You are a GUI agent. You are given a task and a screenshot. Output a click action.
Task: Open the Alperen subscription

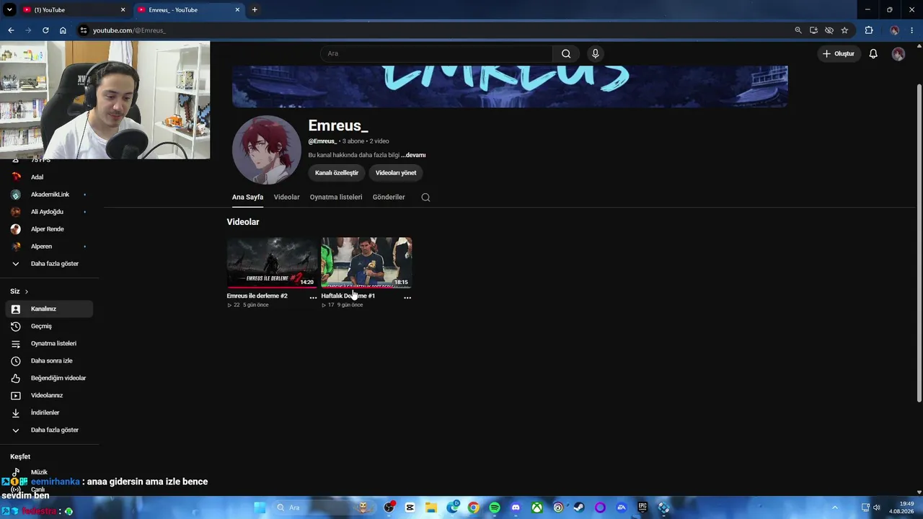pyautogui.click(x=49, y=247)
